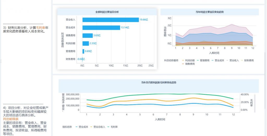Click the gross margin chart's vertical scrollbar
This screenshot has width=267, height=136.
[x=255, y=103]
